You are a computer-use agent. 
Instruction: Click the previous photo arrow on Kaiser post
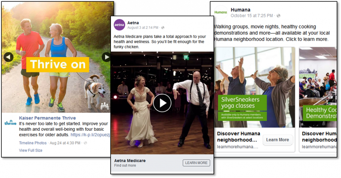tap(8, 57)
